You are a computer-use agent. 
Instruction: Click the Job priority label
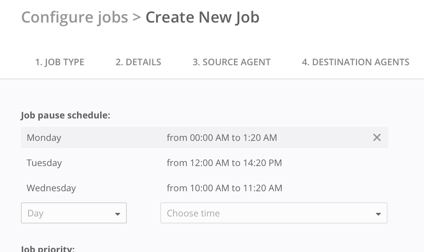click(x=48, y=249)
